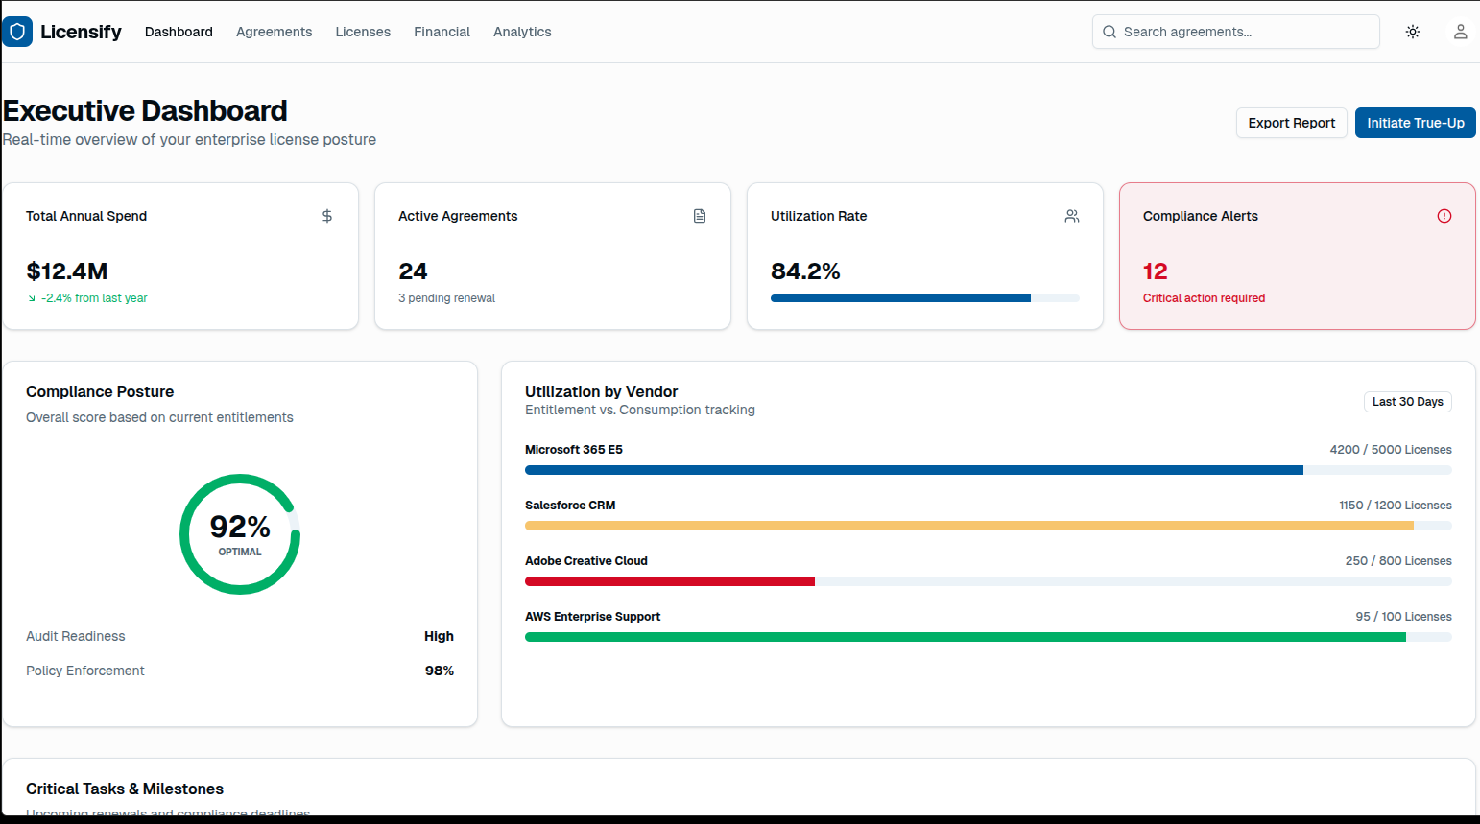1480x824 pixels.
Task: Start the Initiate True-Up action
Action: click(x=1415, y=123)
